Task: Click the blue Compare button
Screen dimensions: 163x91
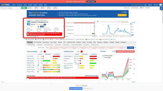Action: pos(130,48)
